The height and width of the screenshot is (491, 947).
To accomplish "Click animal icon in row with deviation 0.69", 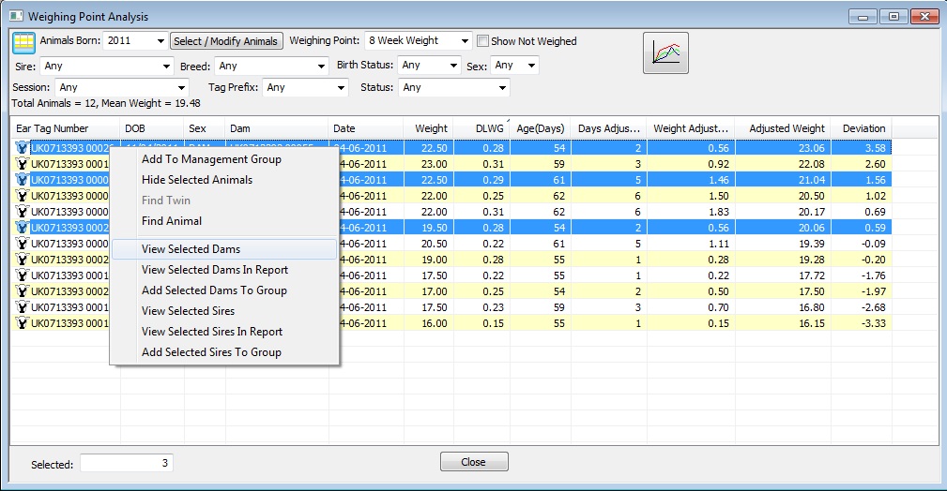I will point(23,212).
